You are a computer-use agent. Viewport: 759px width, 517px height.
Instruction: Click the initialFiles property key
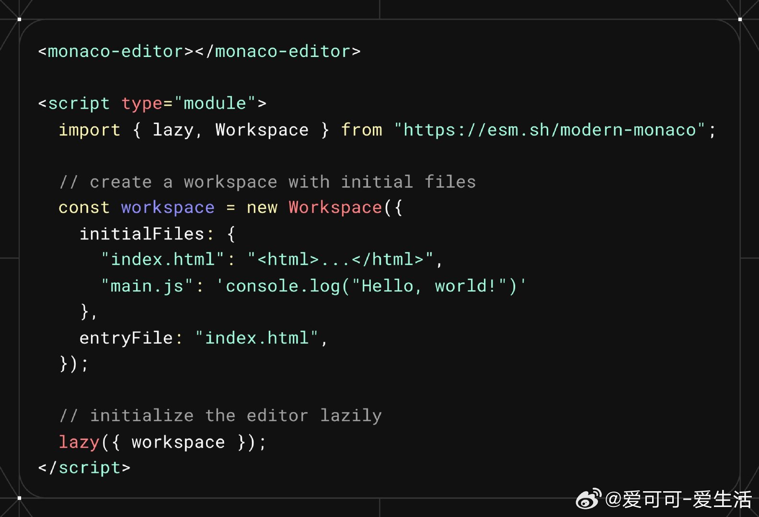142,234
